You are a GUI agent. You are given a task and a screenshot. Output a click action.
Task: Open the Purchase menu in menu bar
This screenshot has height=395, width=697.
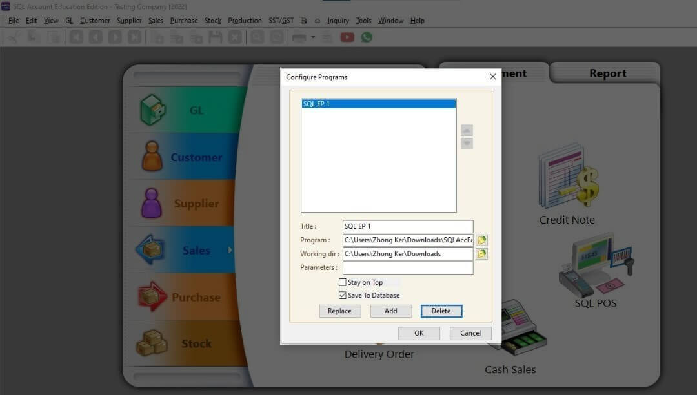click(184, 21)
